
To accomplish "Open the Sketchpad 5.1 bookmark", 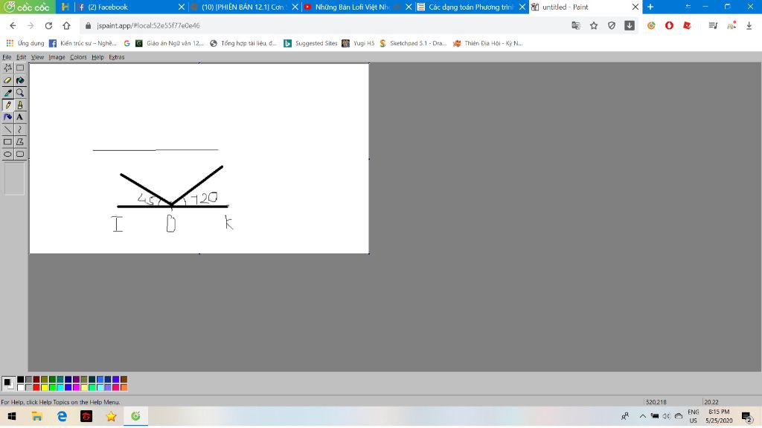I will [412, 43].
